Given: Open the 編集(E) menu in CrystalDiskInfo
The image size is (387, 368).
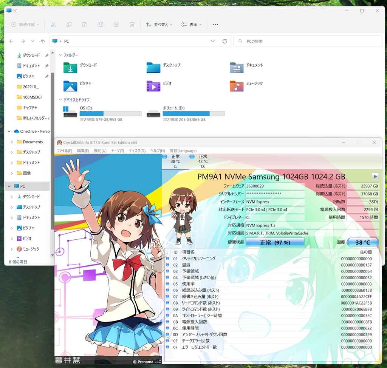Looking at the screenshot, I should coord(83,151).
